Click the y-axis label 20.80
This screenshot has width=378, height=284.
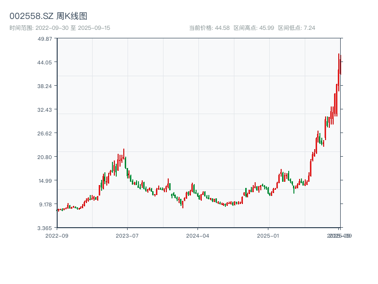point(44,157)
